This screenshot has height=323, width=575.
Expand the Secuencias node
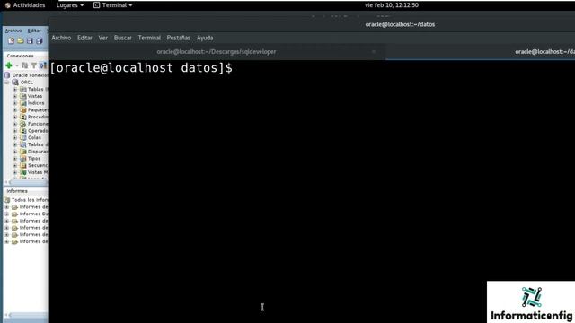pyautogui.click(x=15, y=165)
